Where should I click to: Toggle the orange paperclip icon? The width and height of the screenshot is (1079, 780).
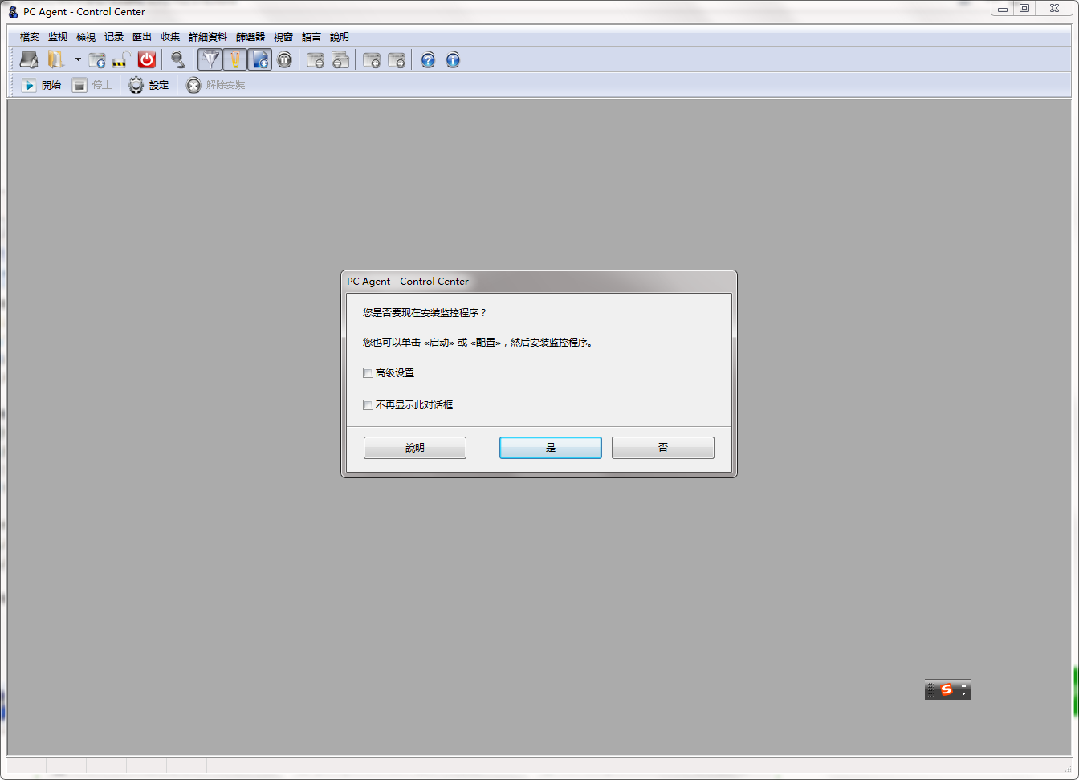click(x=235, y=60)
